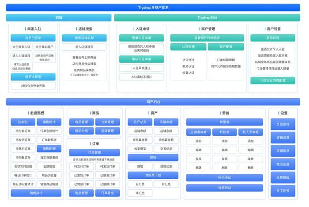
Task: Click 查看店内上架商品 text
Action: click(x=84, y=57)
